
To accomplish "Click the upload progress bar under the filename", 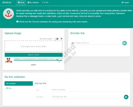I will pyautogui.click(x=38, y=60).
